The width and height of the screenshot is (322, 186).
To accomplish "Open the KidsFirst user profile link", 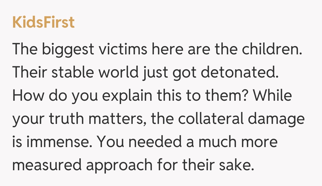I will click(43, 23).
